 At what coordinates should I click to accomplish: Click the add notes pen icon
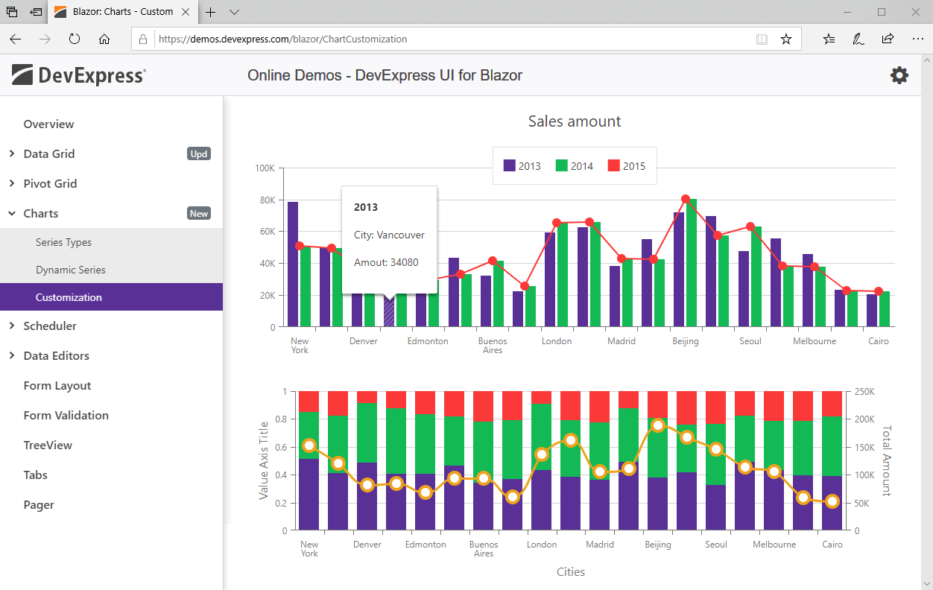pyautogui.click(x=858, y=39)
